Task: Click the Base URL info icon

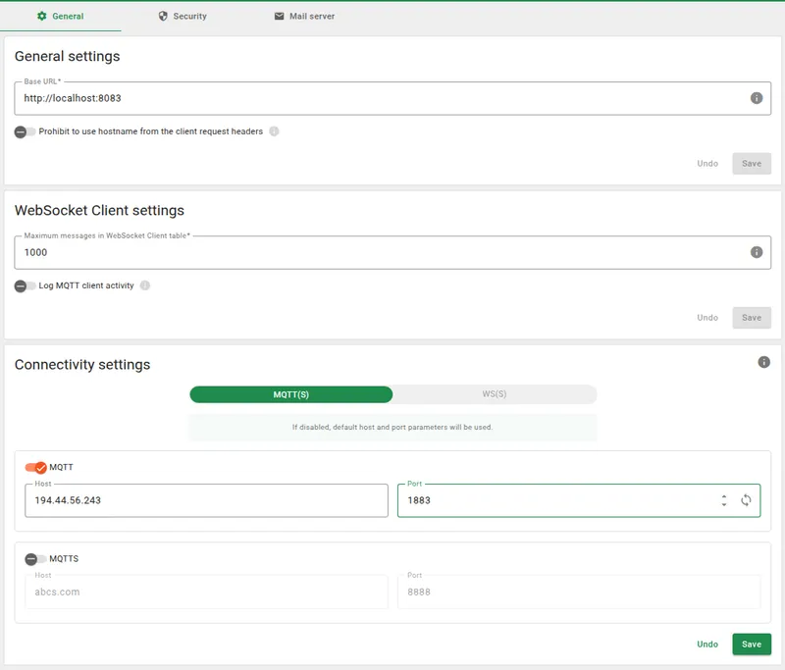Action: [756, 98]
